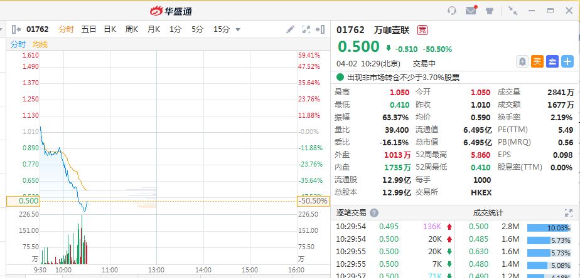Click the blue 卖 sell button
The width and height of the screenshot is (580, 278).
(x=552, y=61)
